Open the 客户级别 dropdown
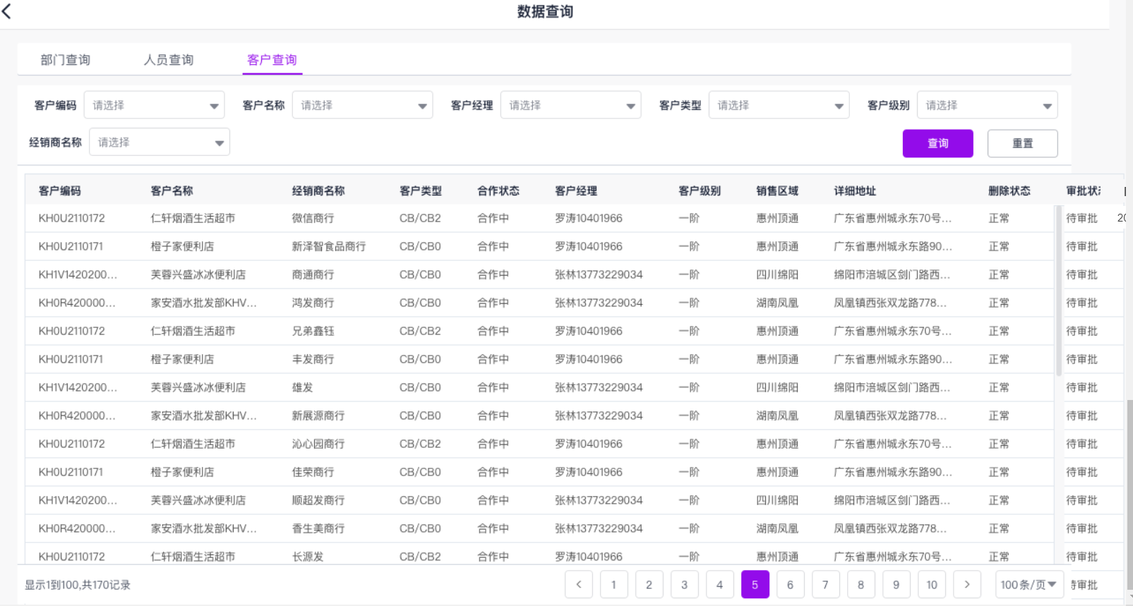Screen dimensions: 1133x606 coord(988,105)
